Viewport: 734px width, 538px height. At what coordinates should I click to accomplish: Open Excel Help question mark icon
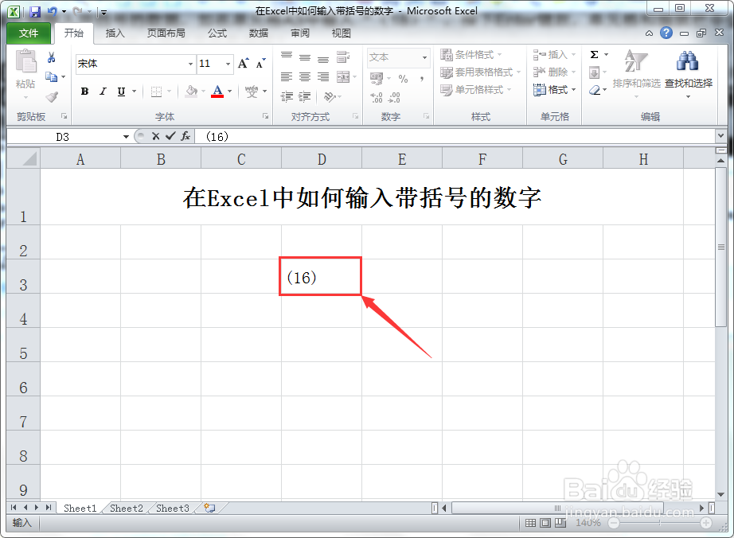click(666, 33)
